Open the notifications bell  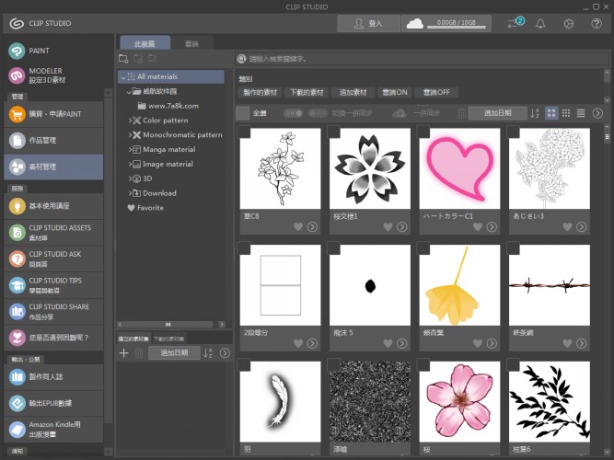tap(540, 24)
